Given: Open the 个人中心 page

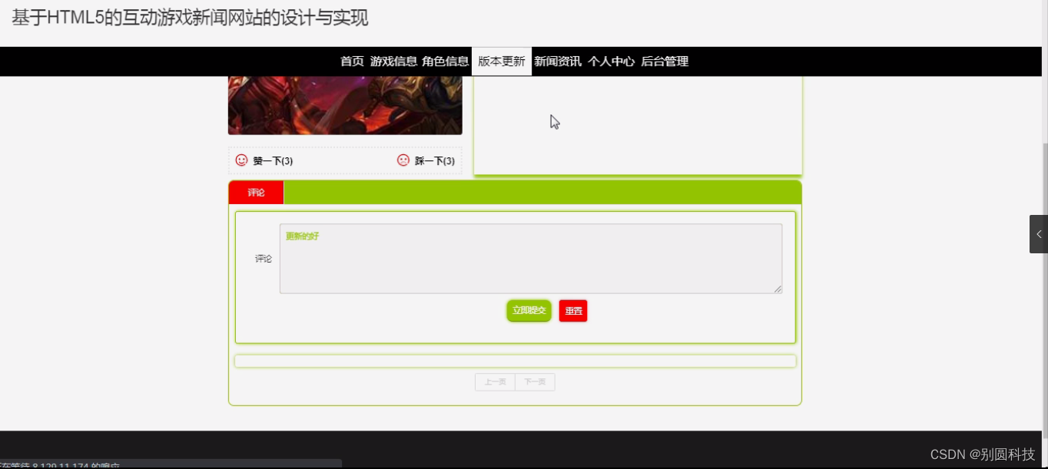Looking at the screenshot, I should [x=611, y=61].
